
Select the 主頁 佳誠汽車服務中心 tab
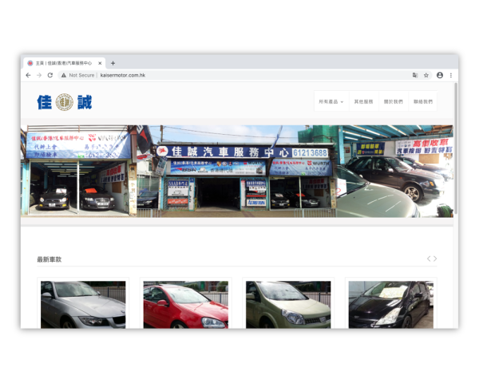(x=65, y=63)
